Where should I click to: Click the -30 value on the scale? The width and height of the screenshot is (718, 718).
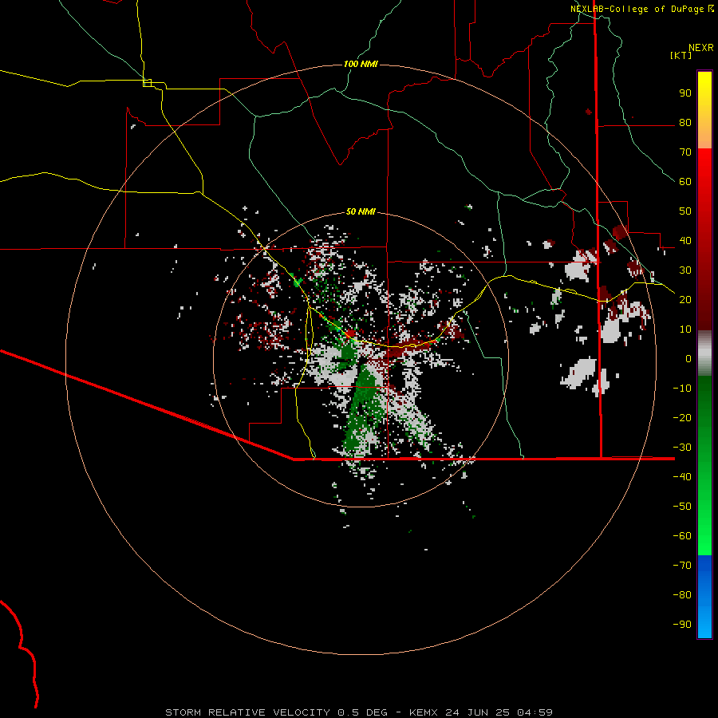coord(682,448)
